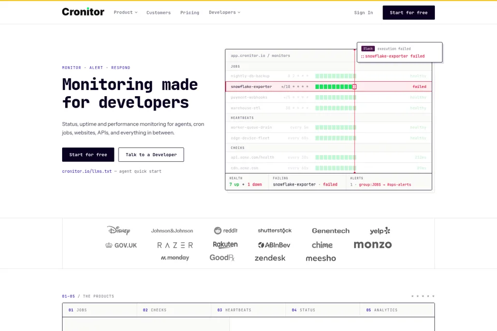497x331 pixels.
Task: Click the Cronitor logo
Action: click(x=83, y=12)
